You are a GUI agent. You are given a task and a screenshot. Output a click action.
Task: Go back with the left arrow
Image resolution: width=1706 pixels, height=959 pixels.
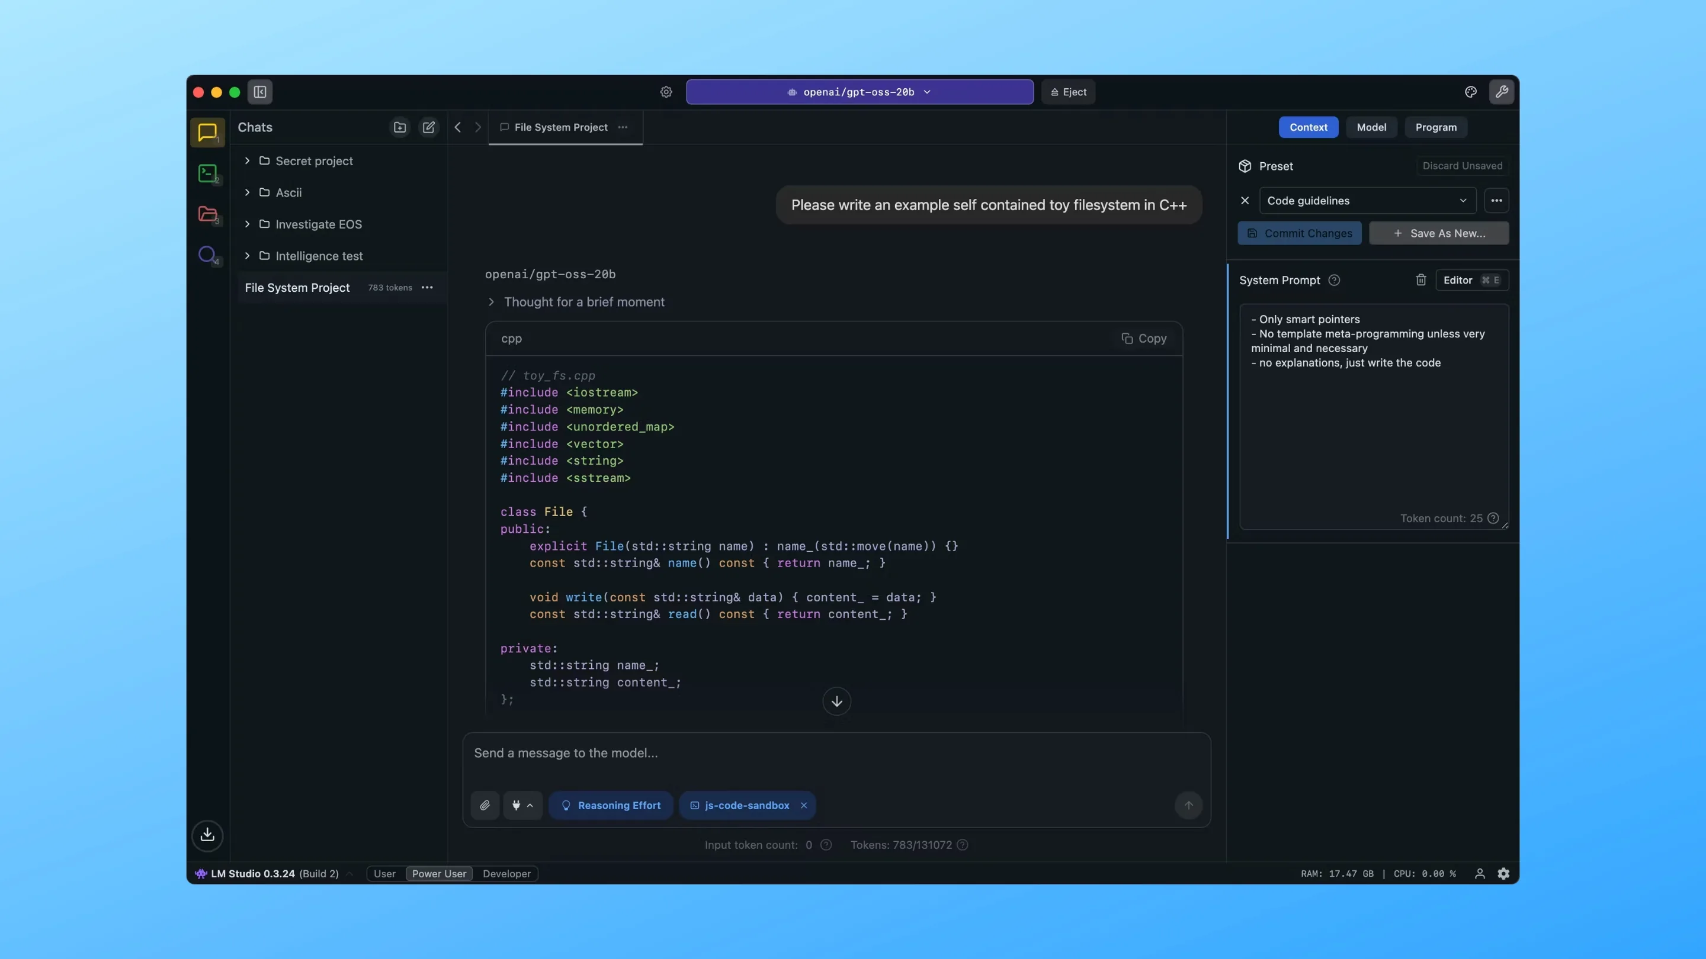[x=458, y=127]
